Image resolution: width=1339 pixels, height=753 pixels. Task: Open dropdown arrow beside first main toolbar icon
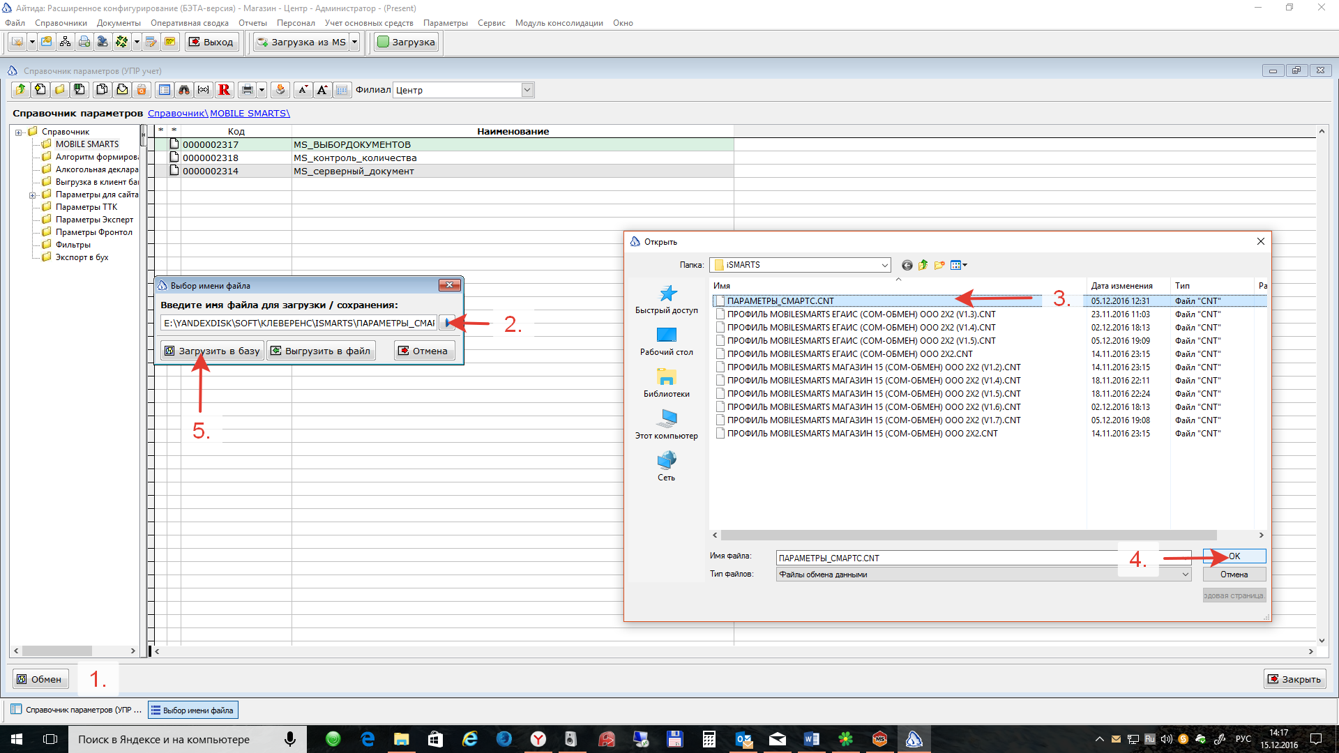pyautogui.click(x=31, y=42)
